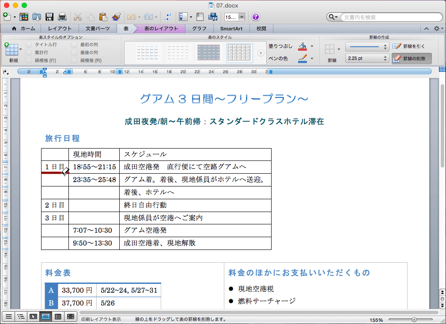Enable the 最後の列 checkbox
The width and height of the screenshot is (446, 324).
[x=74, y=52]
